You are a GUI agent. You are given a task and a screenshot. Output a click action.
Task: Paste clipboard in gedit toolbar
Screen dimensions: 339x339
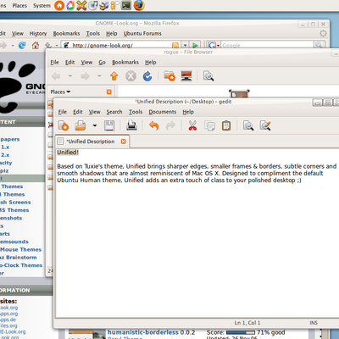(226, 125)
